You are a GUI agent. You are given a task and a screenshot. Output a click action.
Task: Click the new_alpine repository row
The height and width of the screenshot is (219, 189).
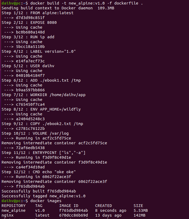[x=14, y=210]
